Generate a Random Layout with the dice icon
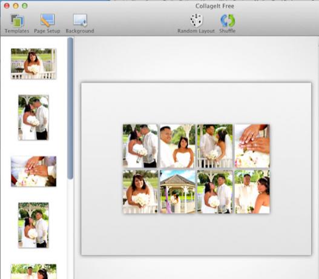Viewport: 319px width, 279px height. [x=196, y=24]
